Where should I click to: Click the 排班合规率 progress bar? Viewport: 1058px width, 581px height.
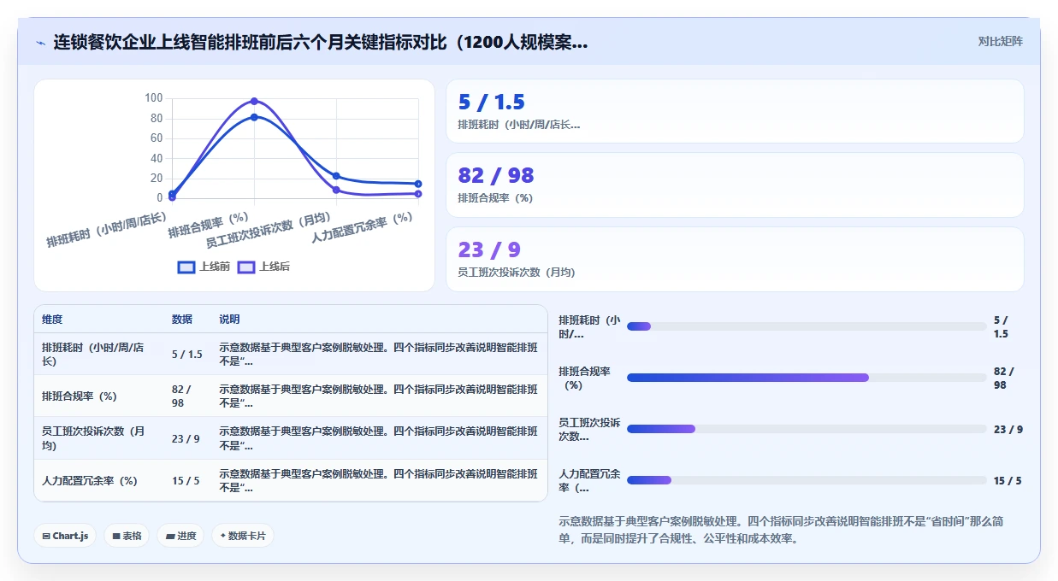pyautogui.click(x=807, y=378)
